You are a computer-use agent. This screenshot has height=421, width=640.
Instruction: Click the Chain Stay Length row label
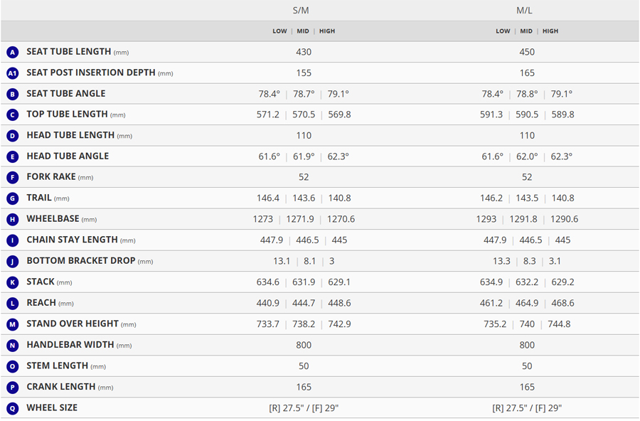72,240
